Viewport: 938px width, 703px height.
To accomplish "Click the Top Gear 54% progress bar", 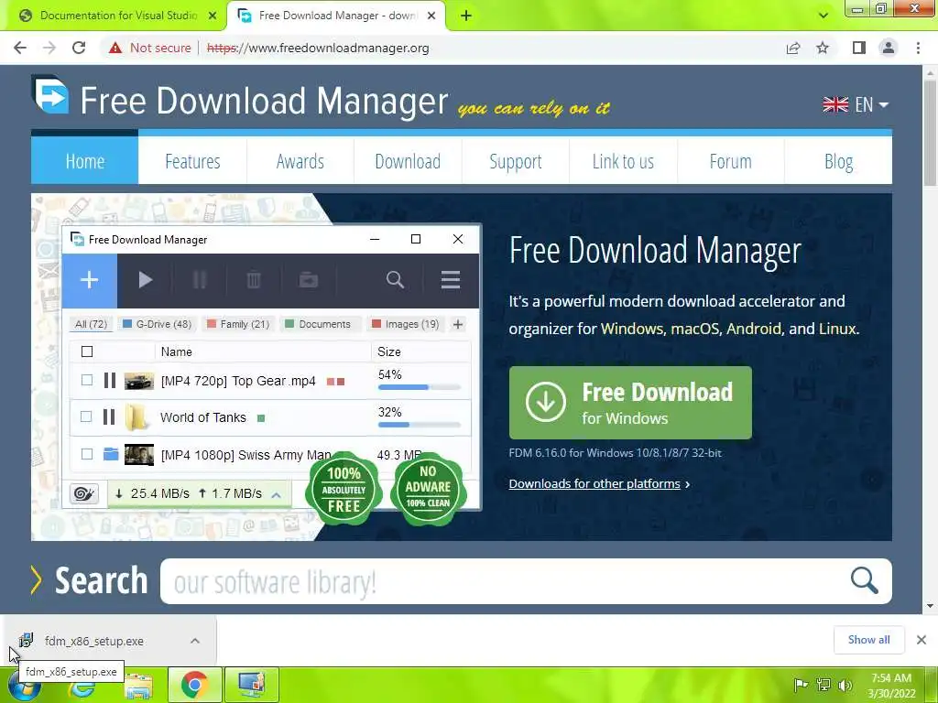I will pyautogui.click(x=420, y=387).
